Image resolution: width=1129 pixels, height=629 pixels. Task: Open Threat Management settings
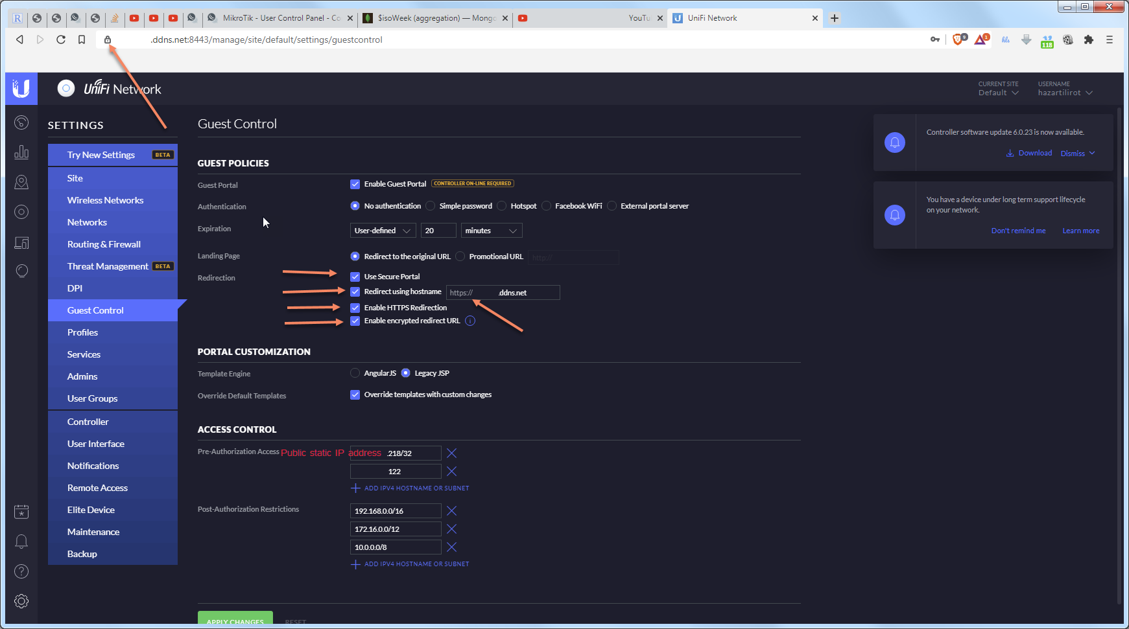tap(113, 266)
